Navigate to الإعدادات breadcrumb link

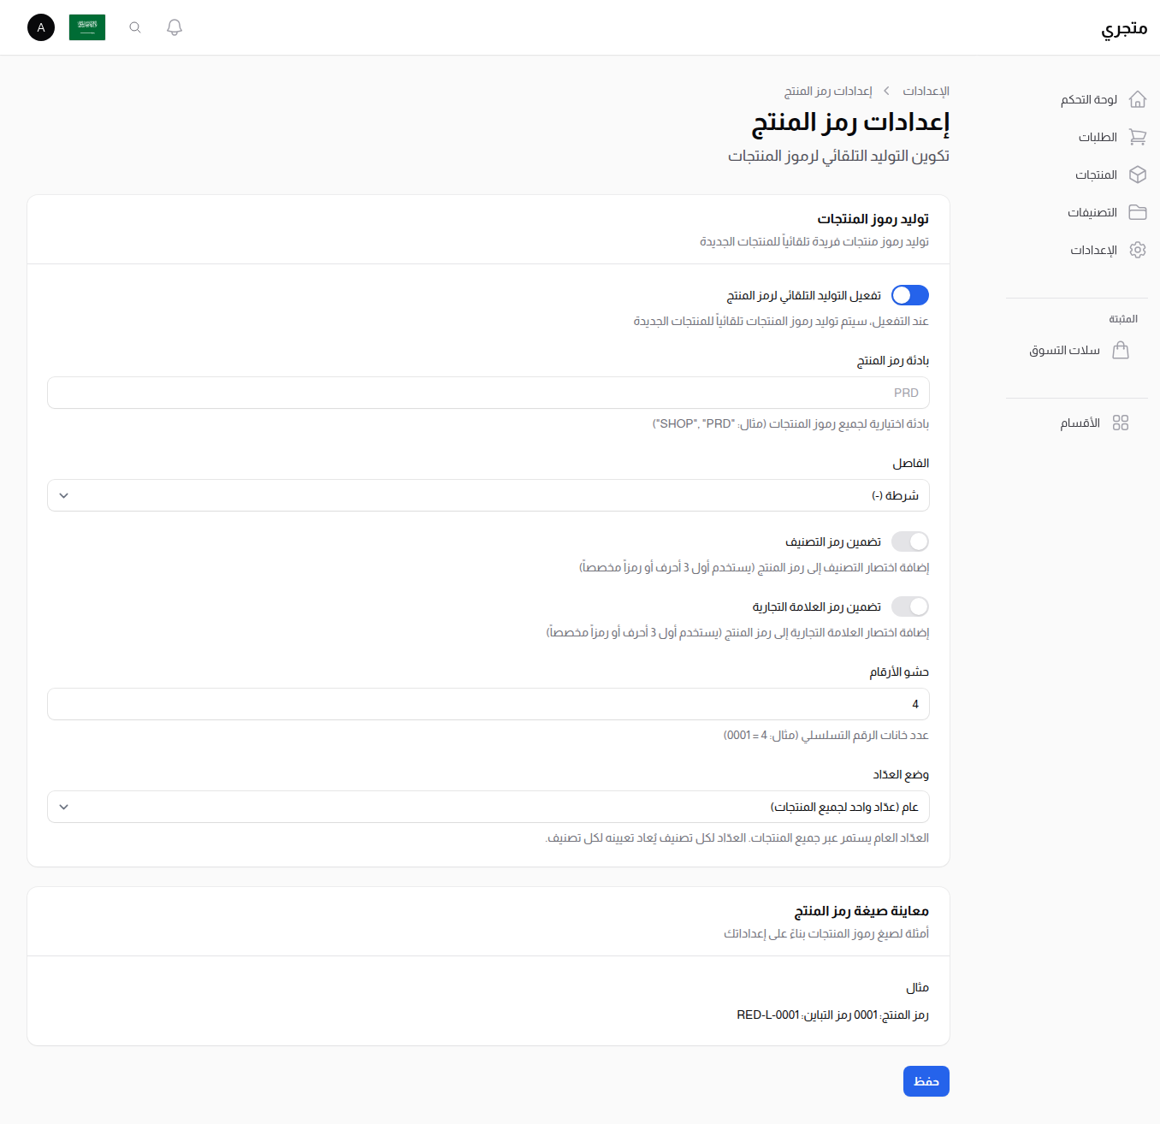[925, 91]
